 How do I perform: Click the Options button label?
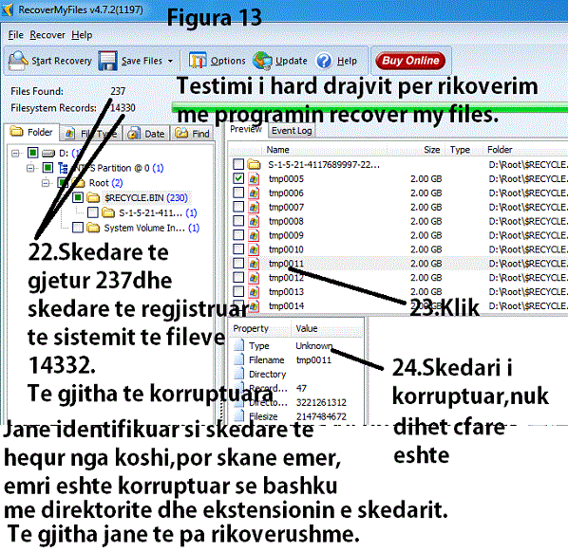pyautogui.click(x=228, y=61)
